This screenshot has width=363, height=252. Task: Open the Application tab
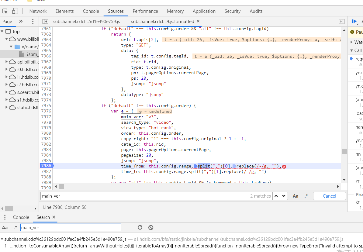(x=204, y=11)
